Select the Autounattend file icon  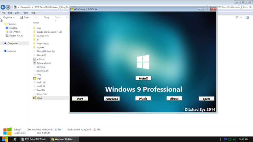pos(34,63)
